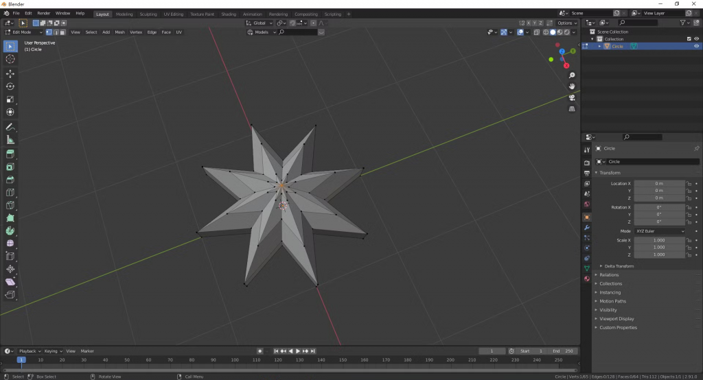The image size is (703, 380).
Task: Select the Poly Build tool
Action: tap(10, 218)
